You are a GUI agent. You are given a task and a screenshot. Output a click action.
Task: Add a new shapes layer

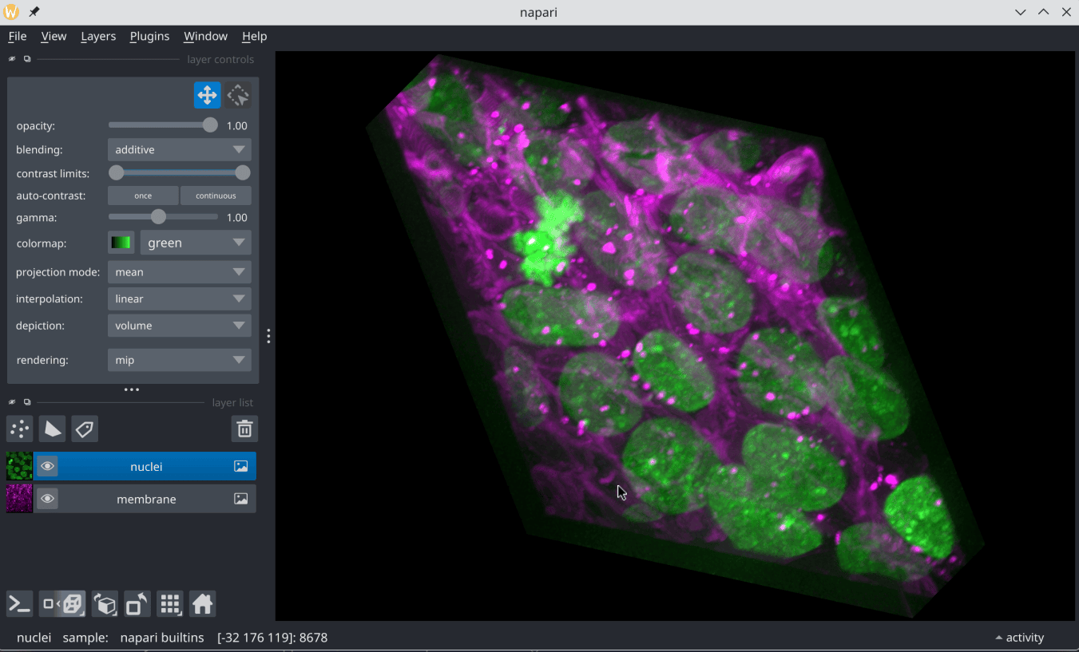[x=52, y=429]
